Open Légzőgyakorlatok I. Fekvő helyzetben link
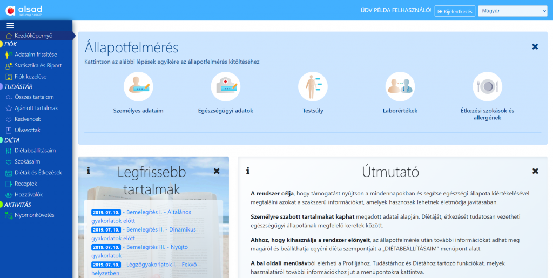 144,268
